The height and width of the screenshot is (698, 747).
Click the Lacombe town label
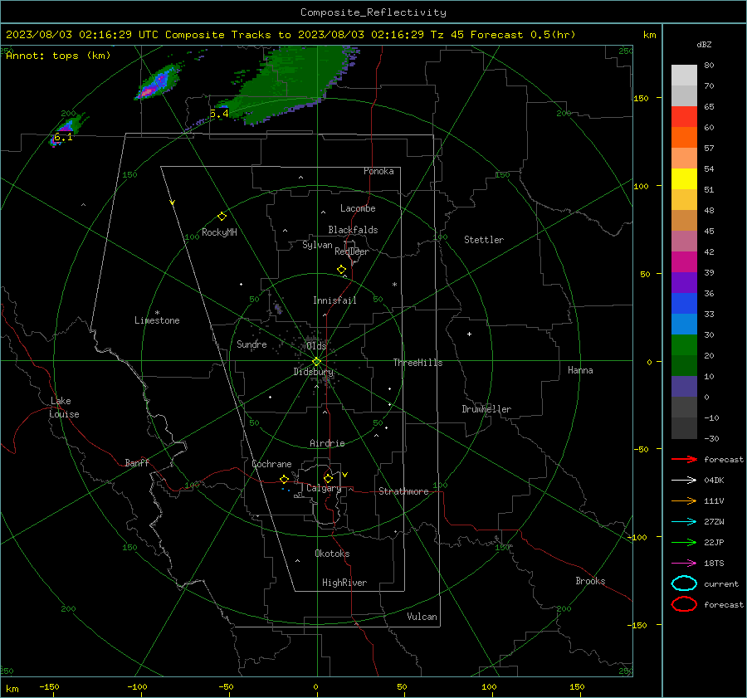click(x=358, y=208)
